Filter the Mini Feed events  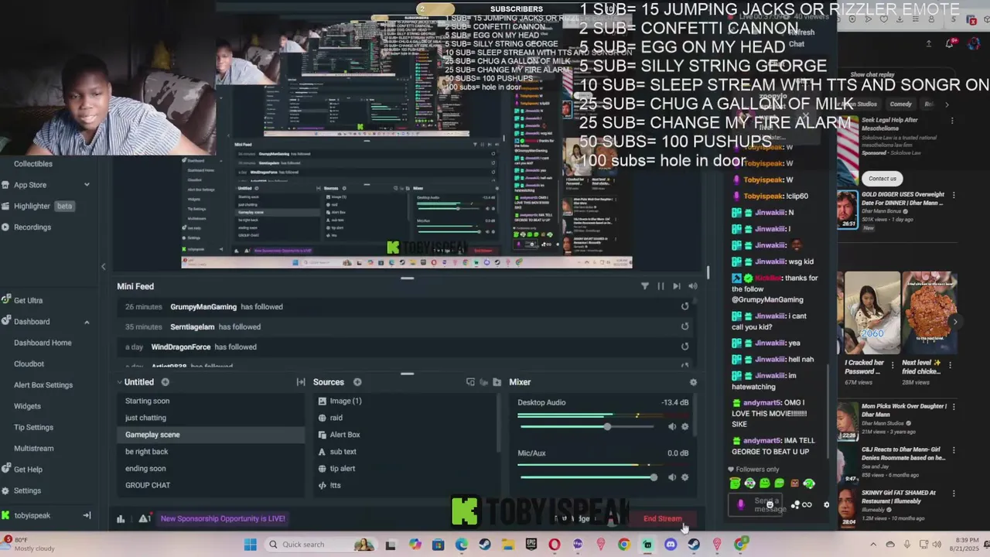tap(644, 286)
